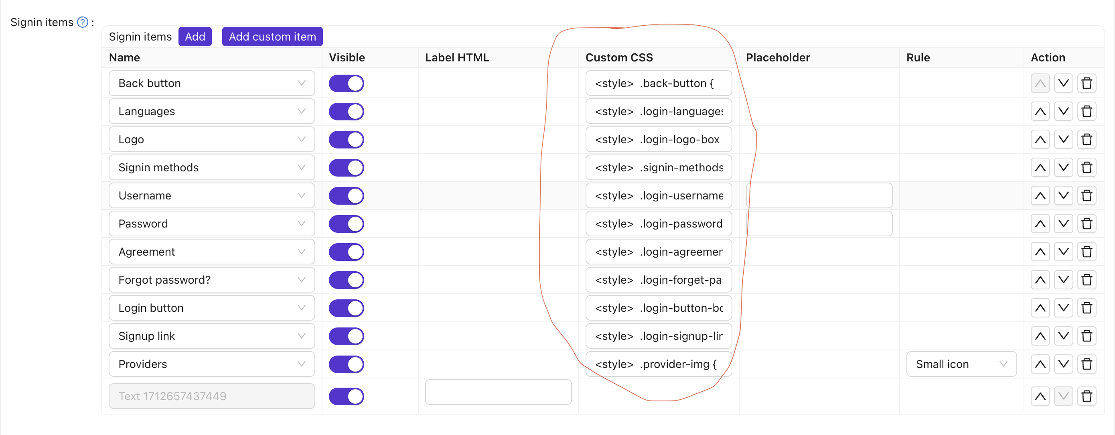Delete the Signup link row
Image resolution: width=1115 pixels, height=435 pixels.
(x=1087, y=336)
